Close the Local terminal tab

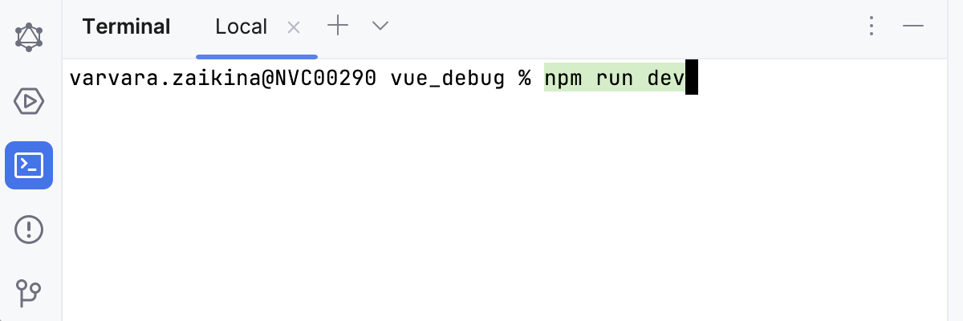[x=294, y=27]
